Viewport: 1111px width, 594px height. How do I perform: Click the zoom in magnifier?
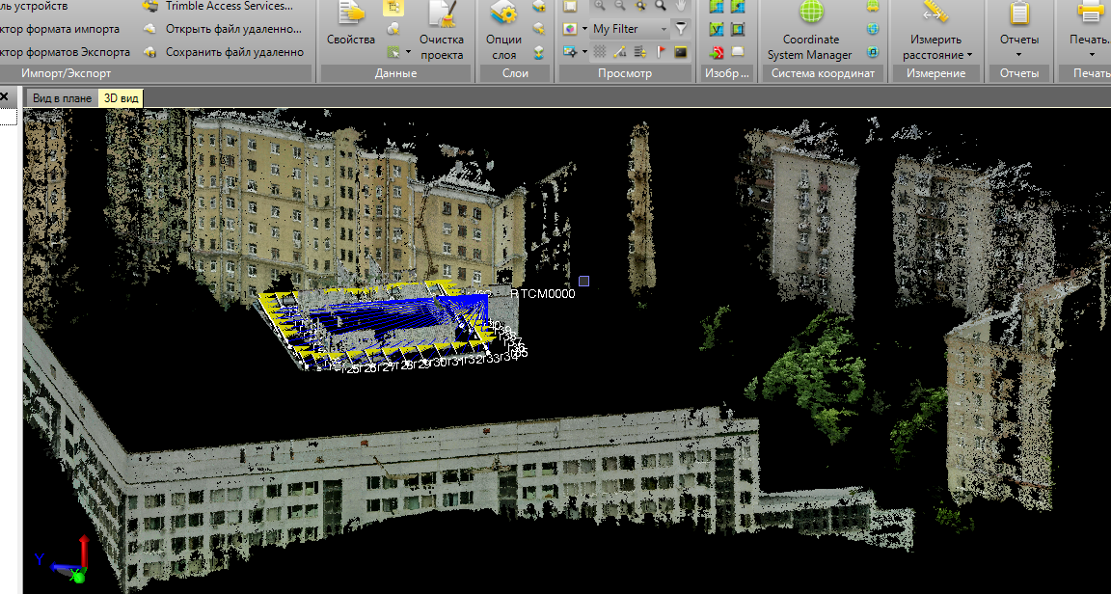pos(600,7)
